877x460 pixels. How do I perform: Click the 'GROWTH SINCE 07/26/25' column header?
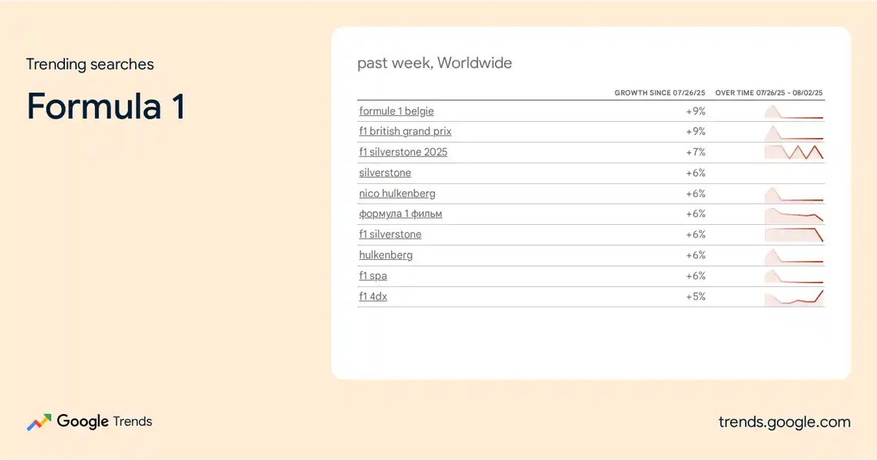coord(660,93)
